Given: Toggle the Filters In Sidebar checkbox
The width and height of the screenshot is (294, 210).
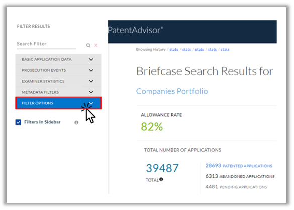Looking at the screenshot, I should (18, 122).
